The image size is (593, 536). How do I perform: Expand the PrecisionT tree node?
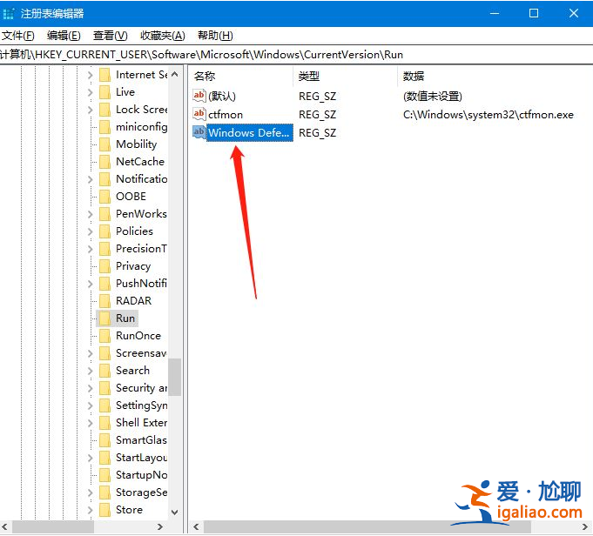coord(90,249)
